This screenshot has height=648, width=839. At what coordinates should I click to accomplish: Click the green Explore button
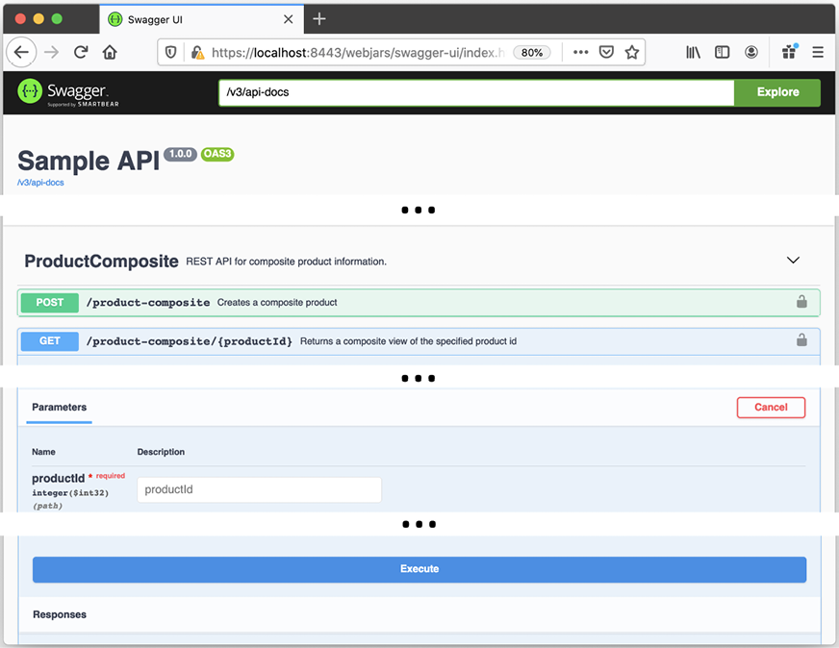777,92
